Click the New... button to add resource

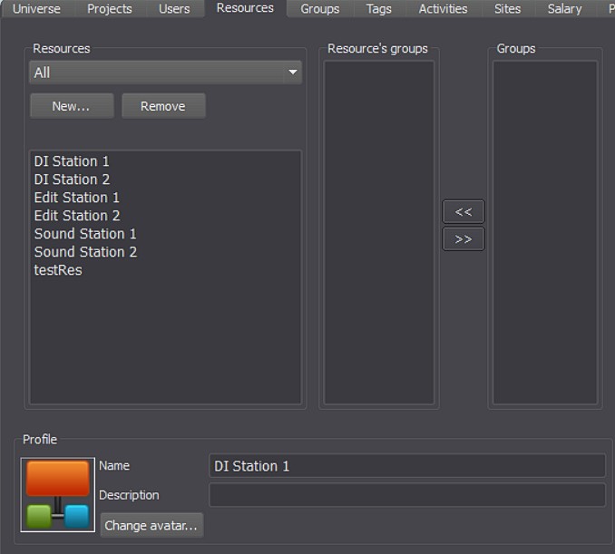(x=72, y=106)
